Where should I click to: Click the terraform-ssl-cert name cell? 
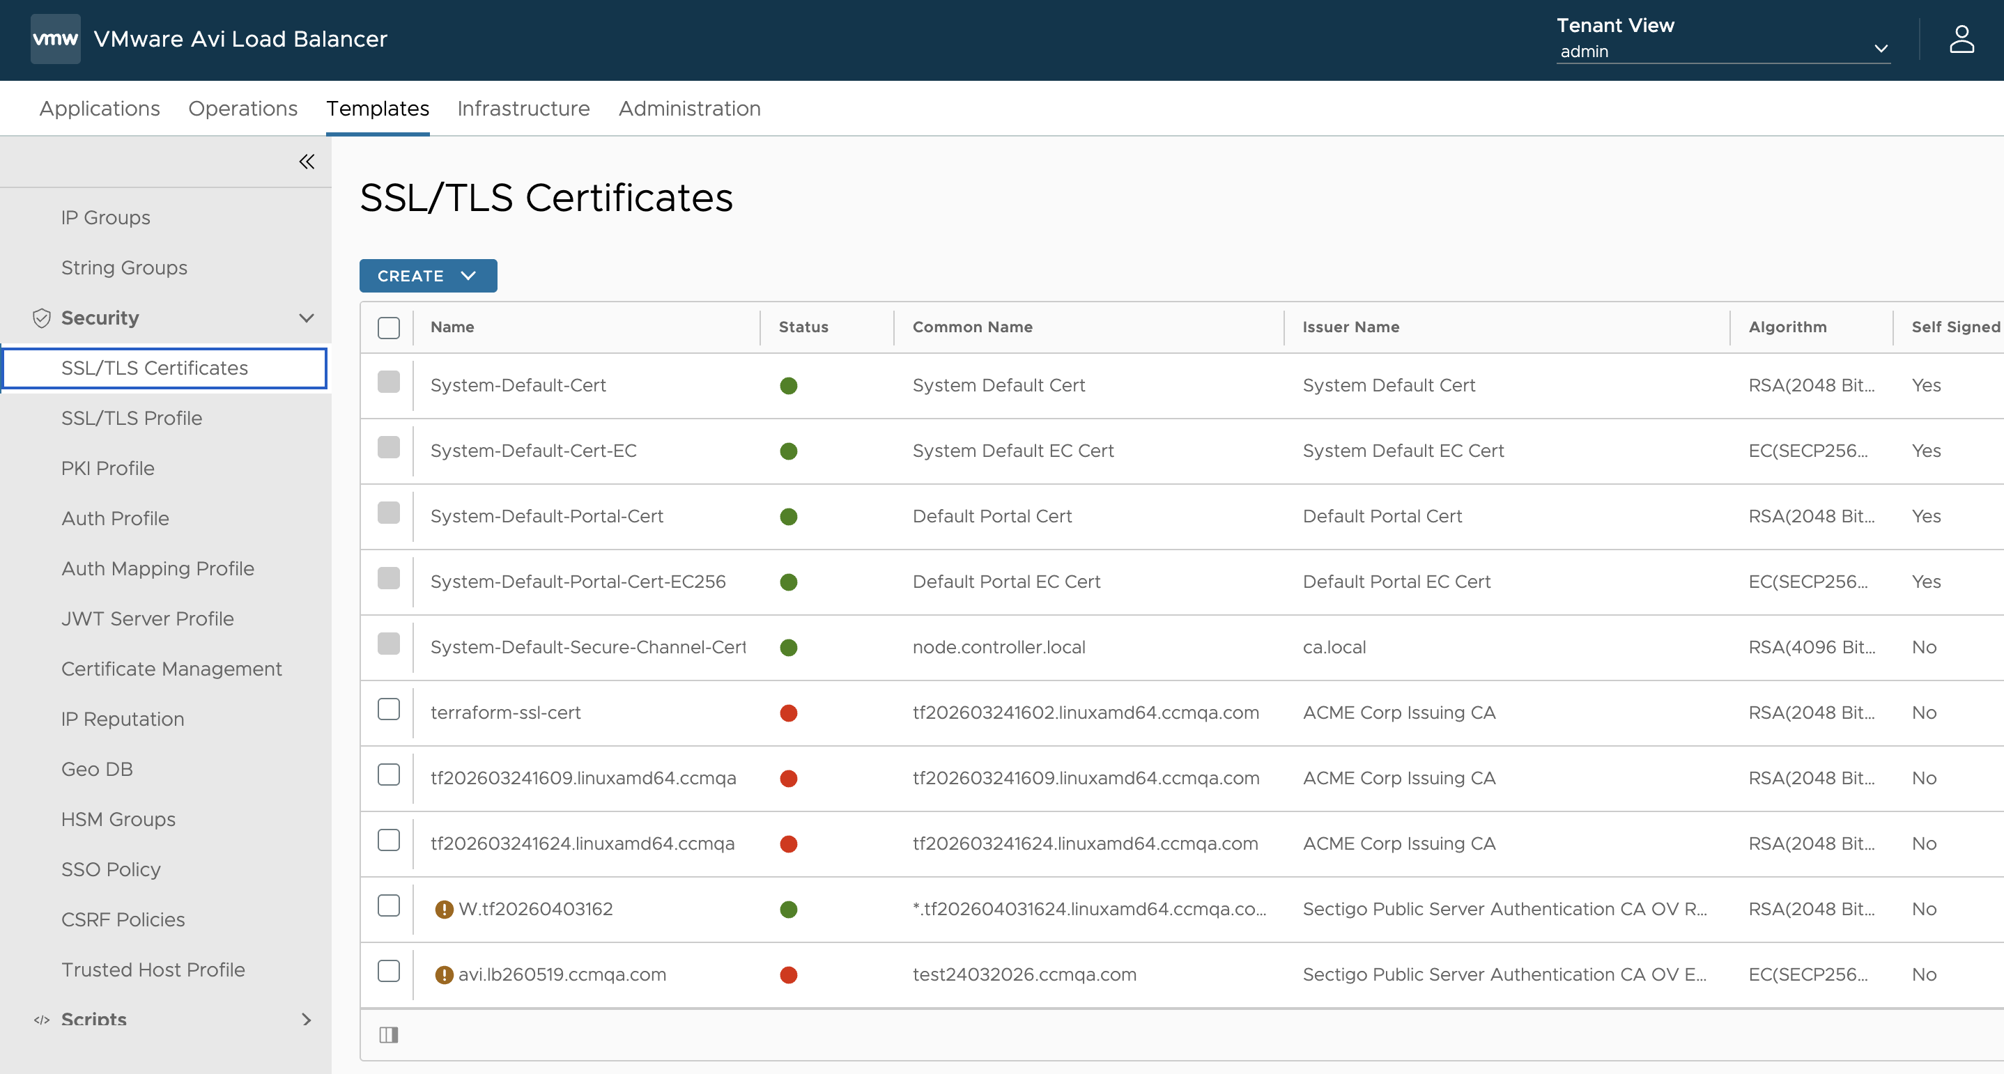point(506,713)
